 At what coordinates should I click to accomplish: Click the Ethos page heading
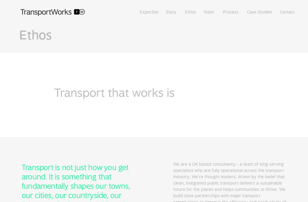tap(35, 35)
